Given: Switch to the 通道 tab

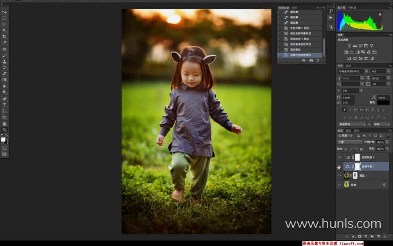Looking at the screenshot, I should [348, 130].
